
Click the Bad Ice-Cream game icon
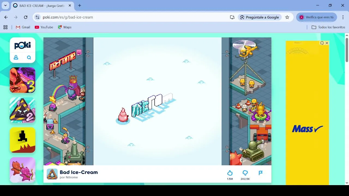(52, 174)
